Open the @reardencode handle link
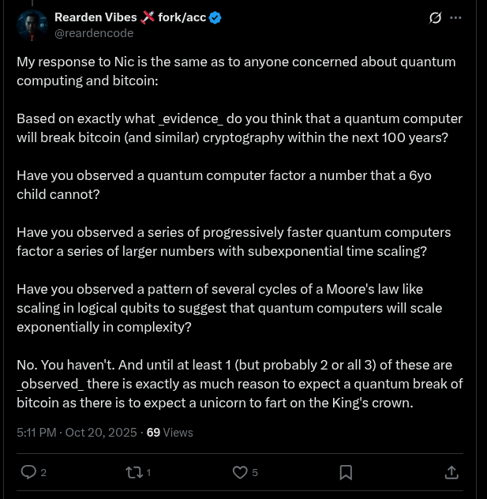Viewport: 487px width, 499px height. click(94, 33)
